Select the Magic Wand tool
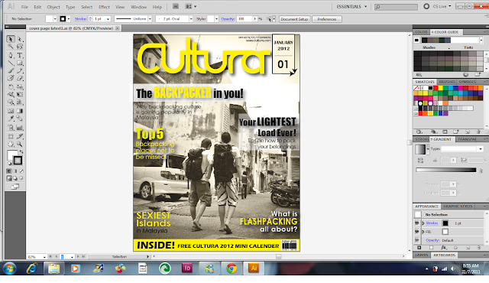The width and height of the screenshot is (489, 283). tap(11, 47)
